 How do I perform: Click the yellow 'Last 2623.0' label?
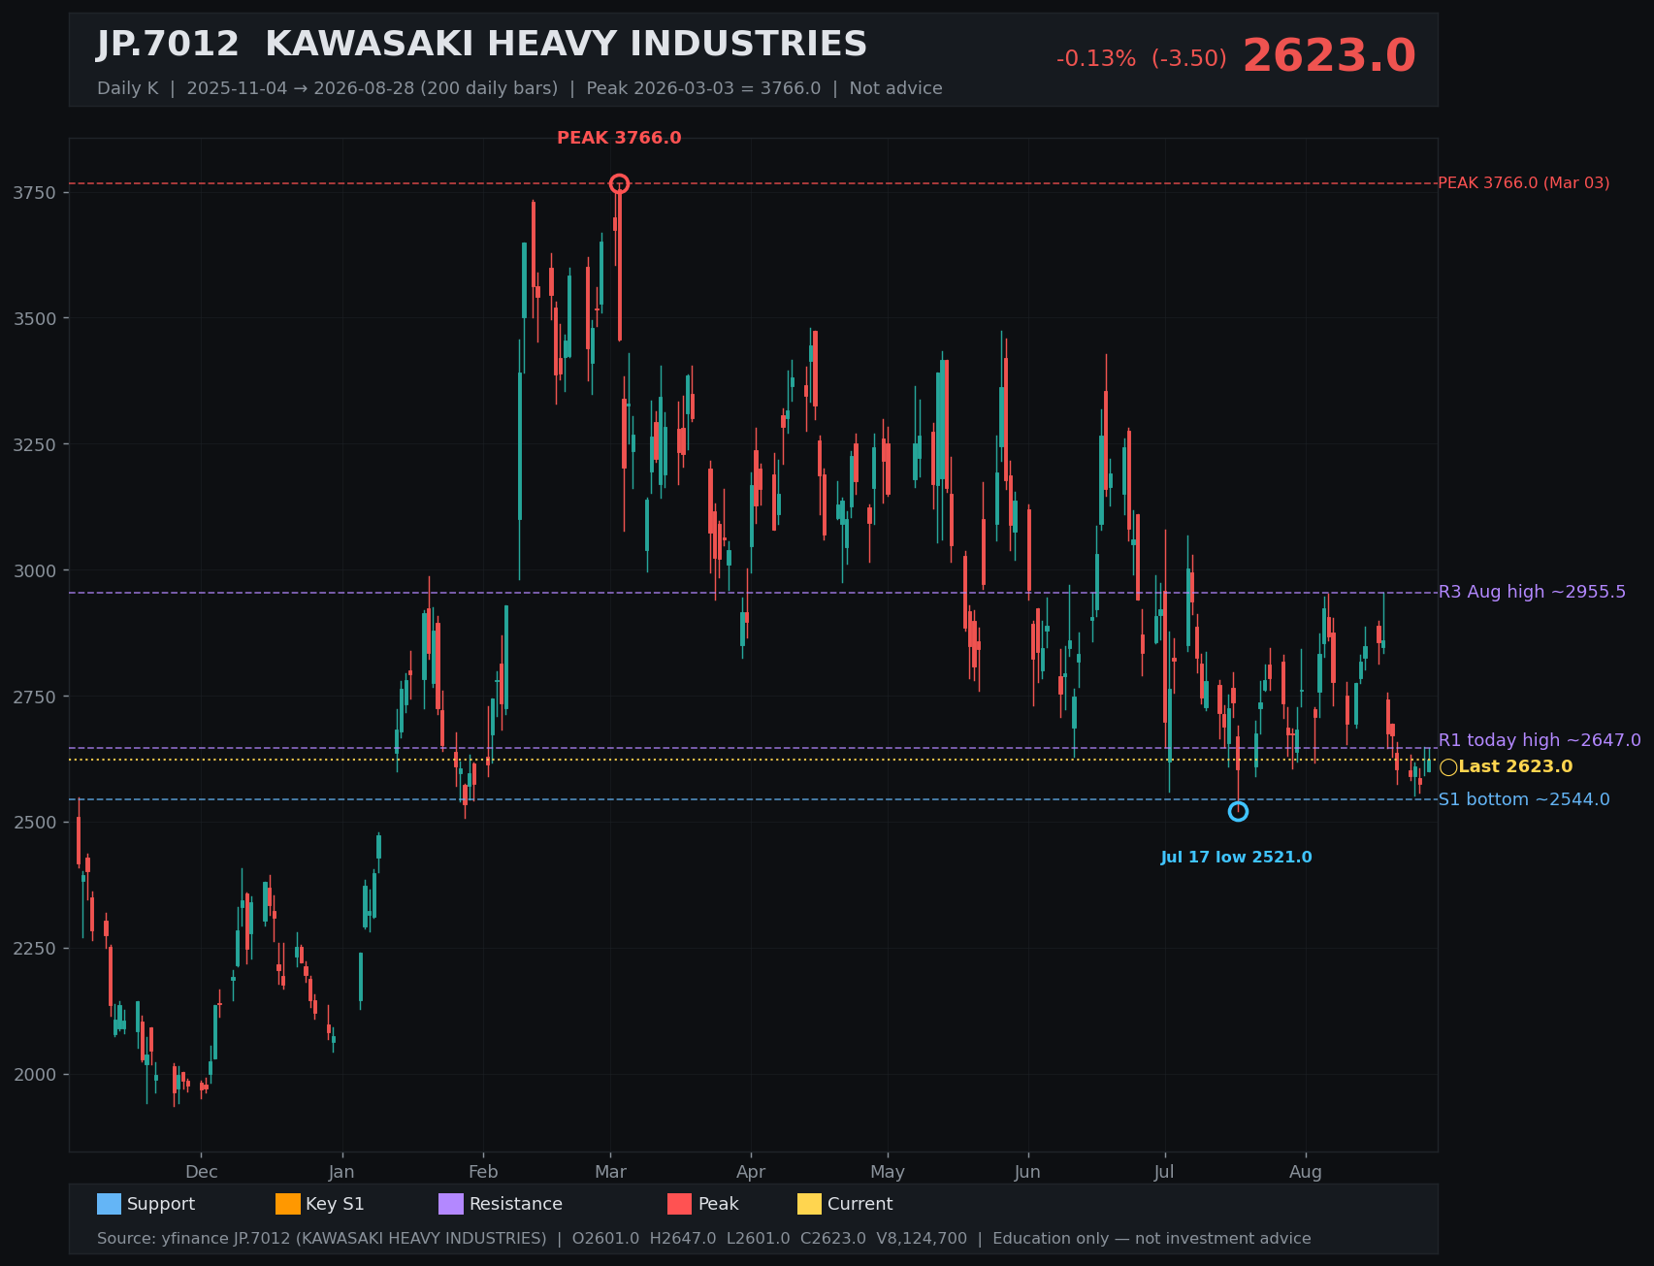[x=1515, y=766]
